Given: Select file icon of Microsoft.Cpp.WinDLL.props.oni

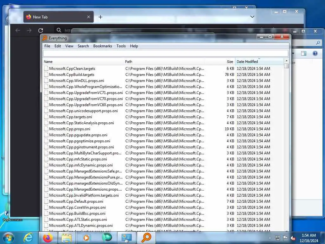Looking at the screenshot, I should (46, 80).
